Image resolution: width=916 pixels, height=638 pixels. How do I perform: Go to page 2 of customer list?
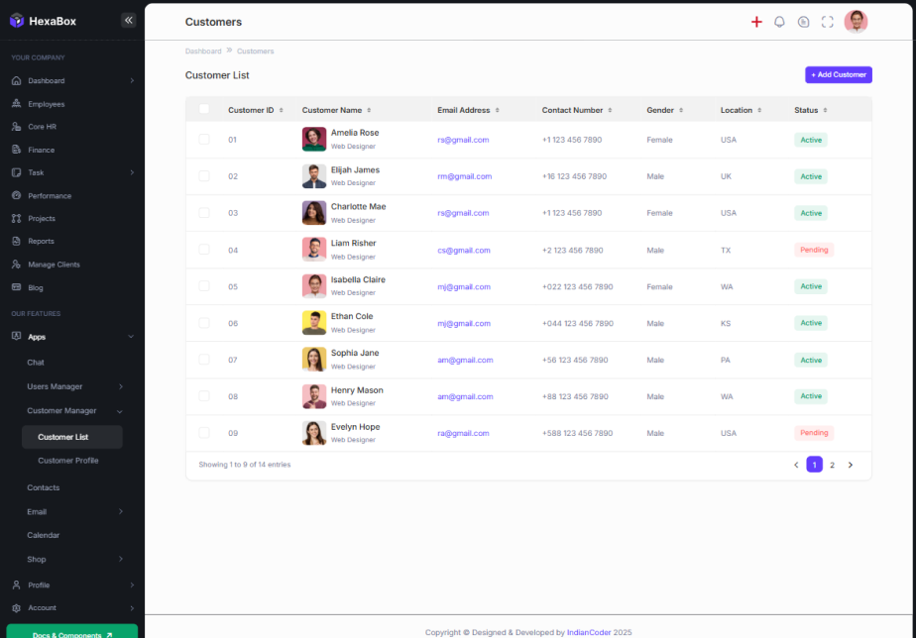(832, 465)
